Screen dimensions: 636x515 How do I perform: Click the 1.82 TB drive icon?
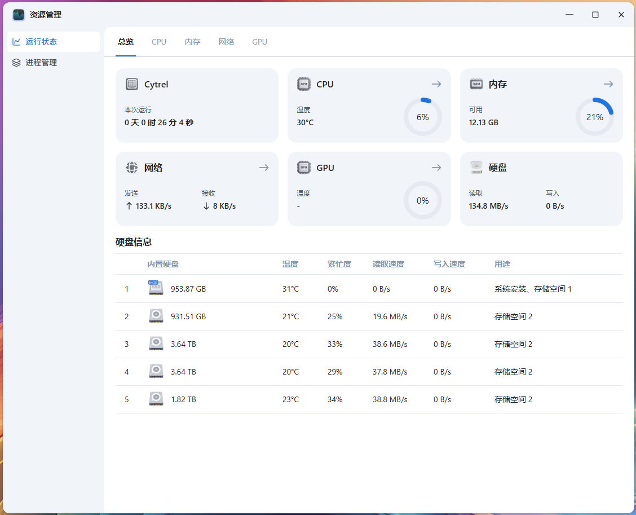156,399
